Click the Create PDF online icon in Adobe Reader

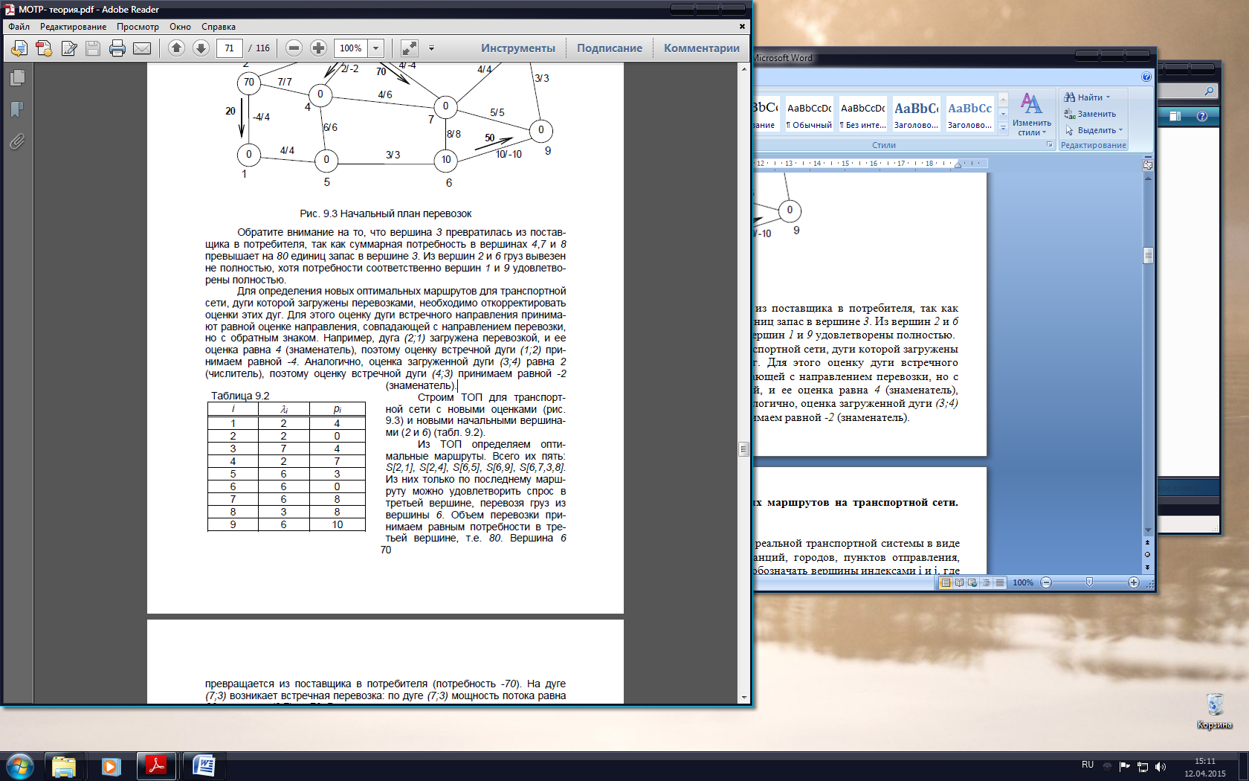[x=19, y=48]
